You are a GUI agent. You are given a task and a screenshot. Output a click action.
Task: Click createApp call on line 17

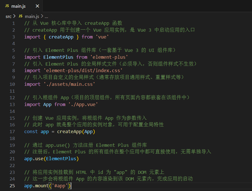[69, 132]
